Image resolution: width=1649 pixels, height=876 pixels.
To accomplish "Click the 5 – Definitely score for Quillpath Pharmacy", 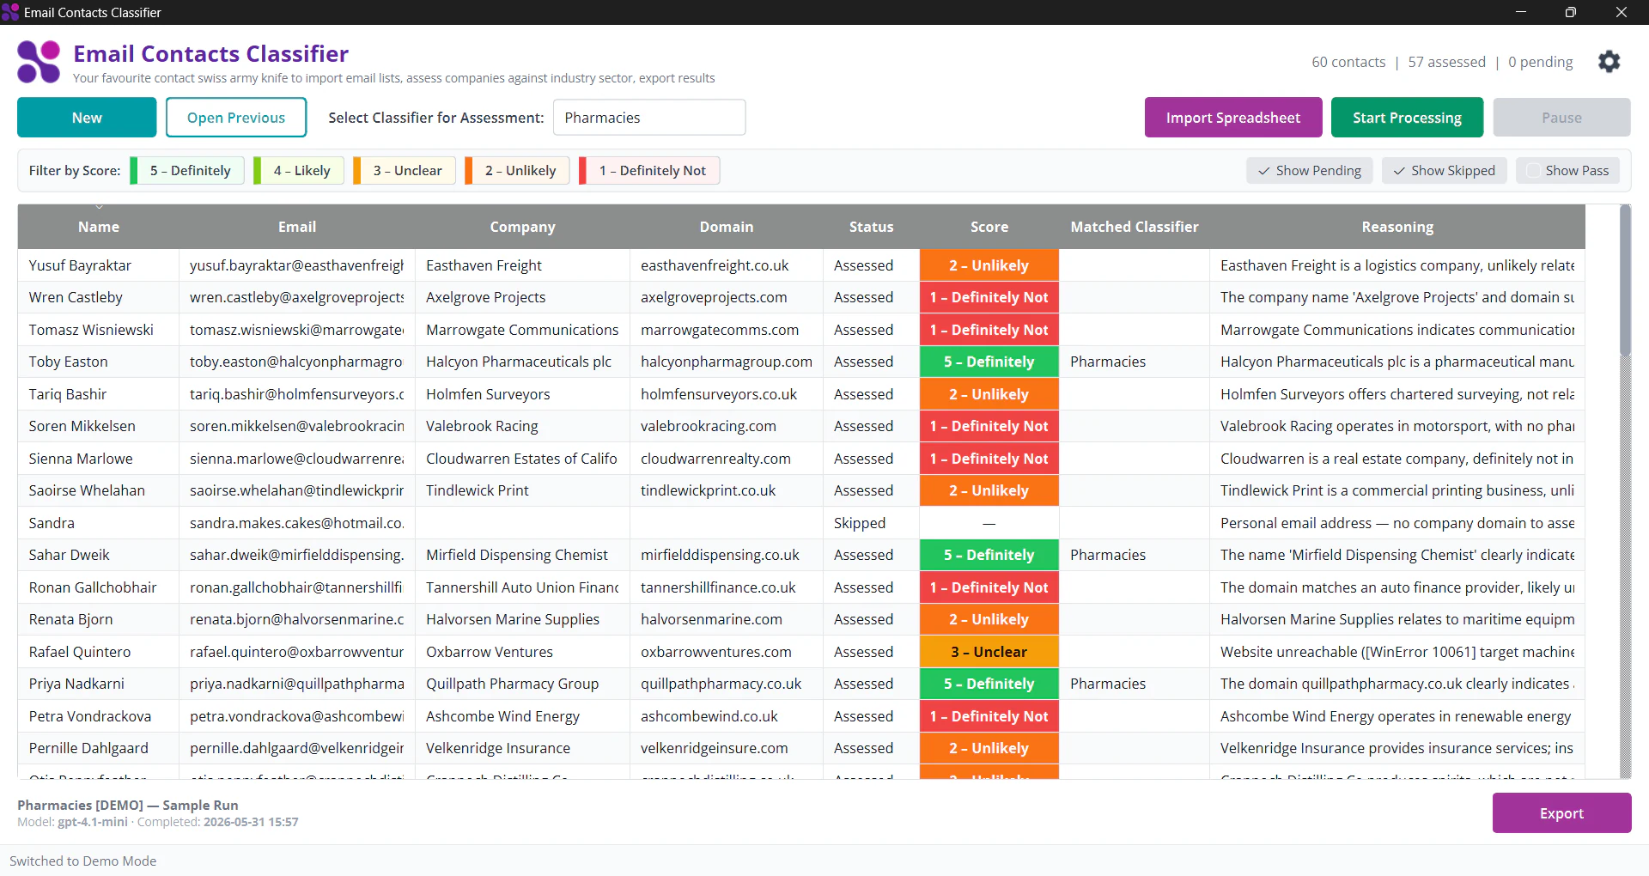I will coord(989,684).
